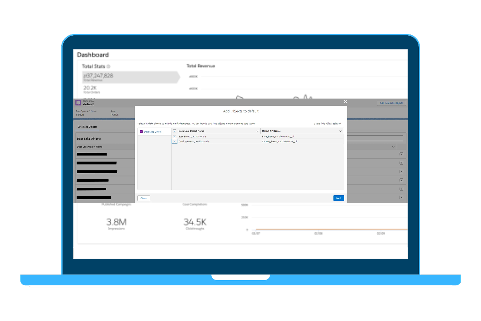The height and width of the screenshot is (321, 481).
Task: Expand Data Lake Object Name column menu
Action: (257, 131)
